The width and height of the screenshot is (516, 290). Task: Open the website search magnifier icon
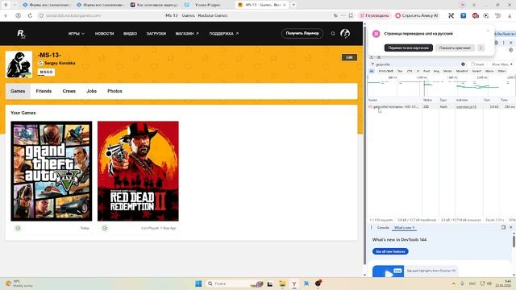pos(333,34)
